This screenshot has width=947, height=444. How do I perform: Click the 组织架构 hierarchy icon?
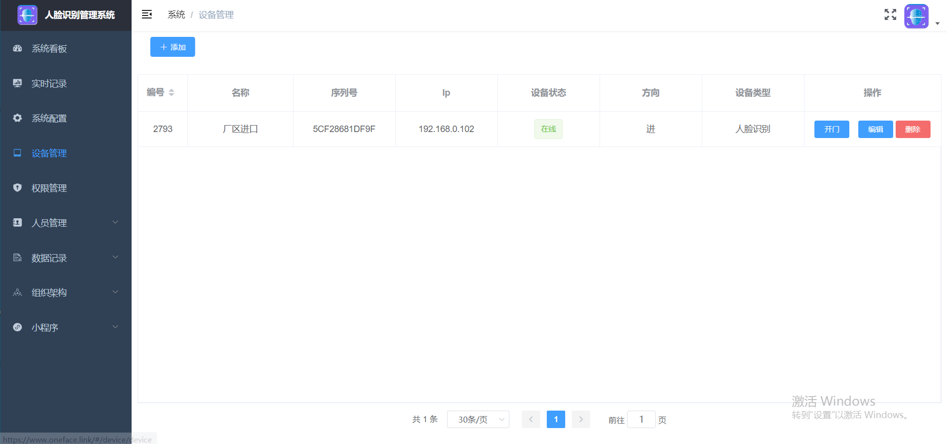[17, 293]
